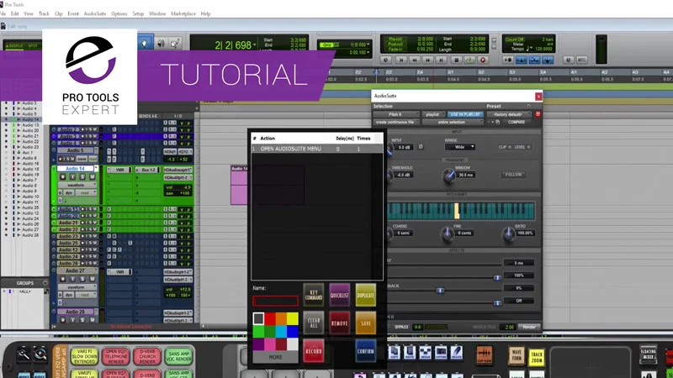This screenshot has width=673, height=378.
Task: Pick the yellow color swatch
Action: pos(292,318)
